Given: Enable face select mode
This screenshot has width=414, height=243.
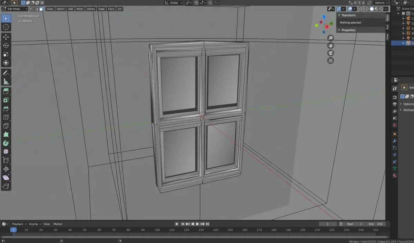Looking at the screenshot, I should click(x=41, y=9).
